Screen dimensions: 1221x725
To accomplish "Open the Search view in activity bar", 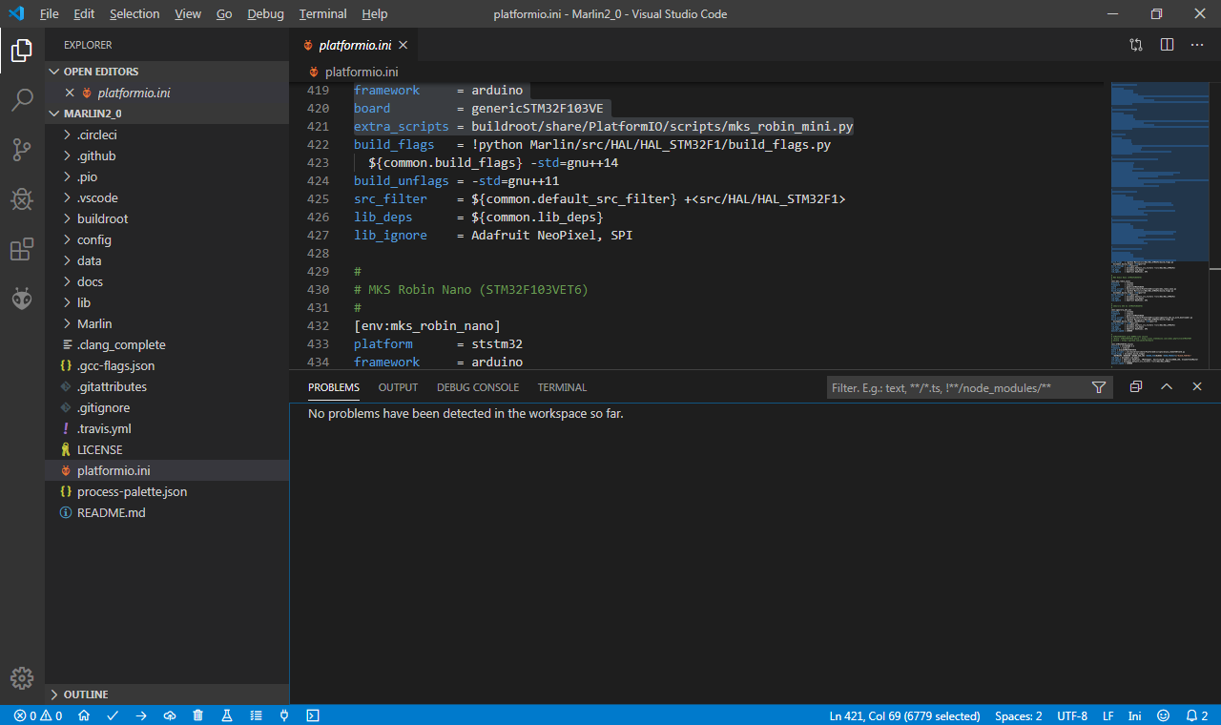I will point(22,99).
